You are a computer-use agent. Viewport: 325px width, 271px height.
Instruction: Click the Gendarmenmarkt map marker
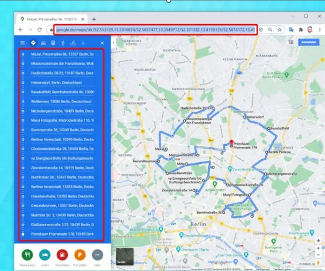click(181, 235)
